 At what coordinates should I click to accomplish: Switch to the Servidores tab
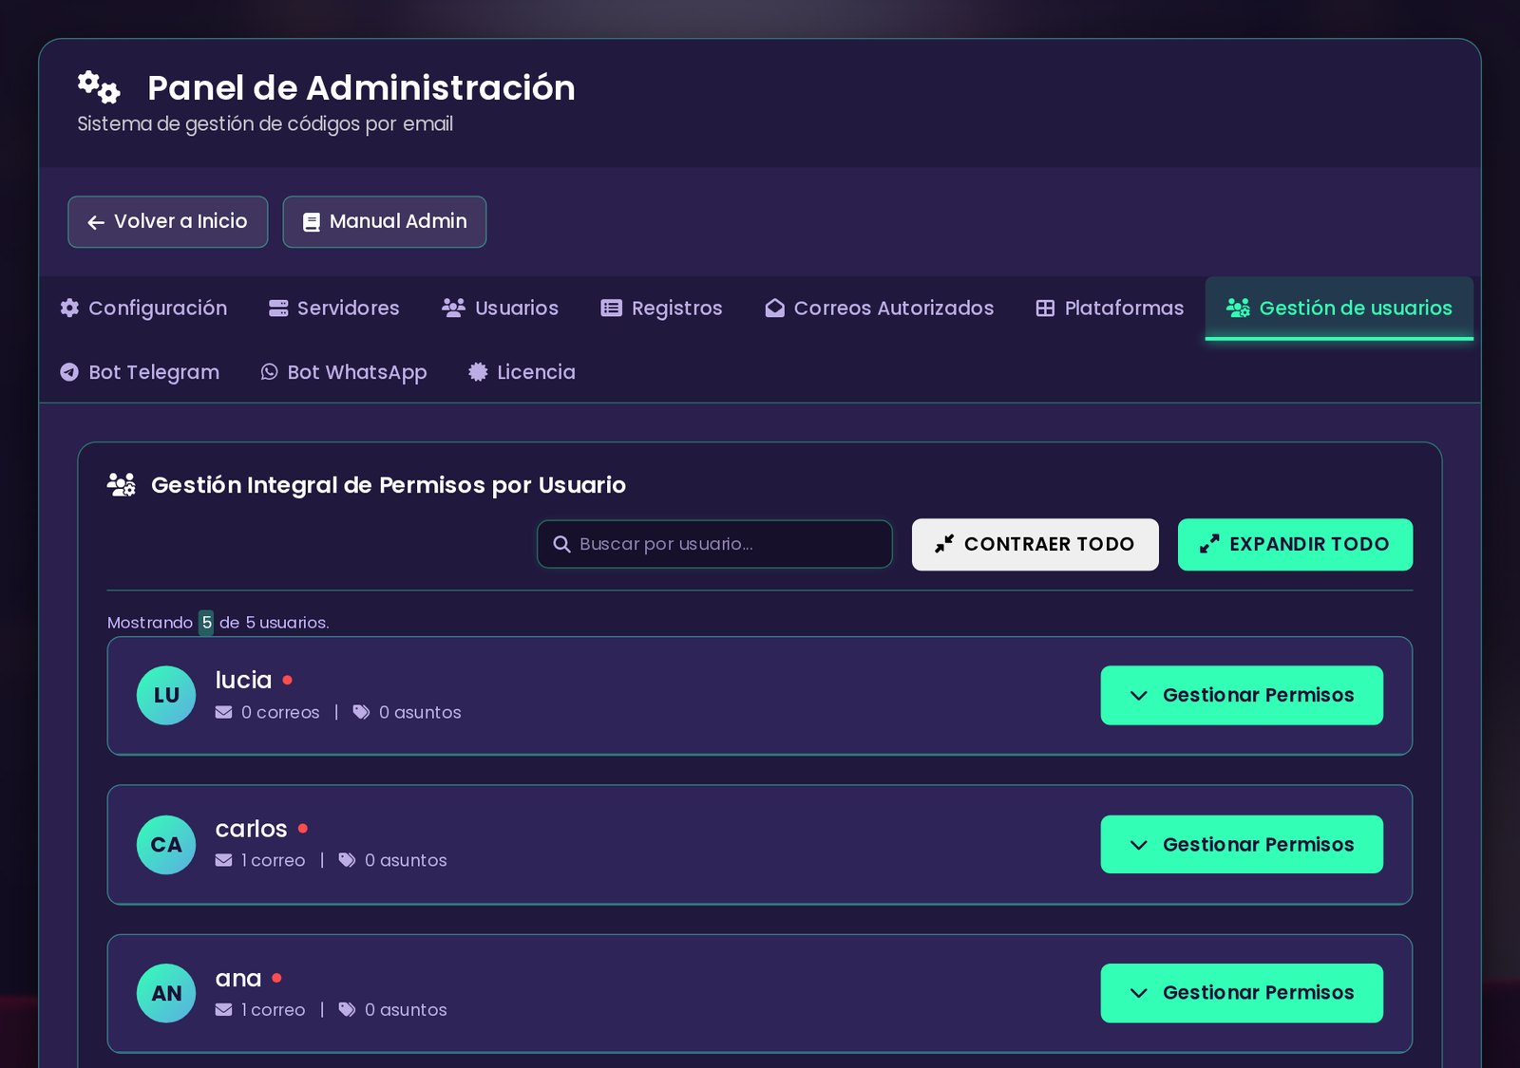tap(334, 309)
